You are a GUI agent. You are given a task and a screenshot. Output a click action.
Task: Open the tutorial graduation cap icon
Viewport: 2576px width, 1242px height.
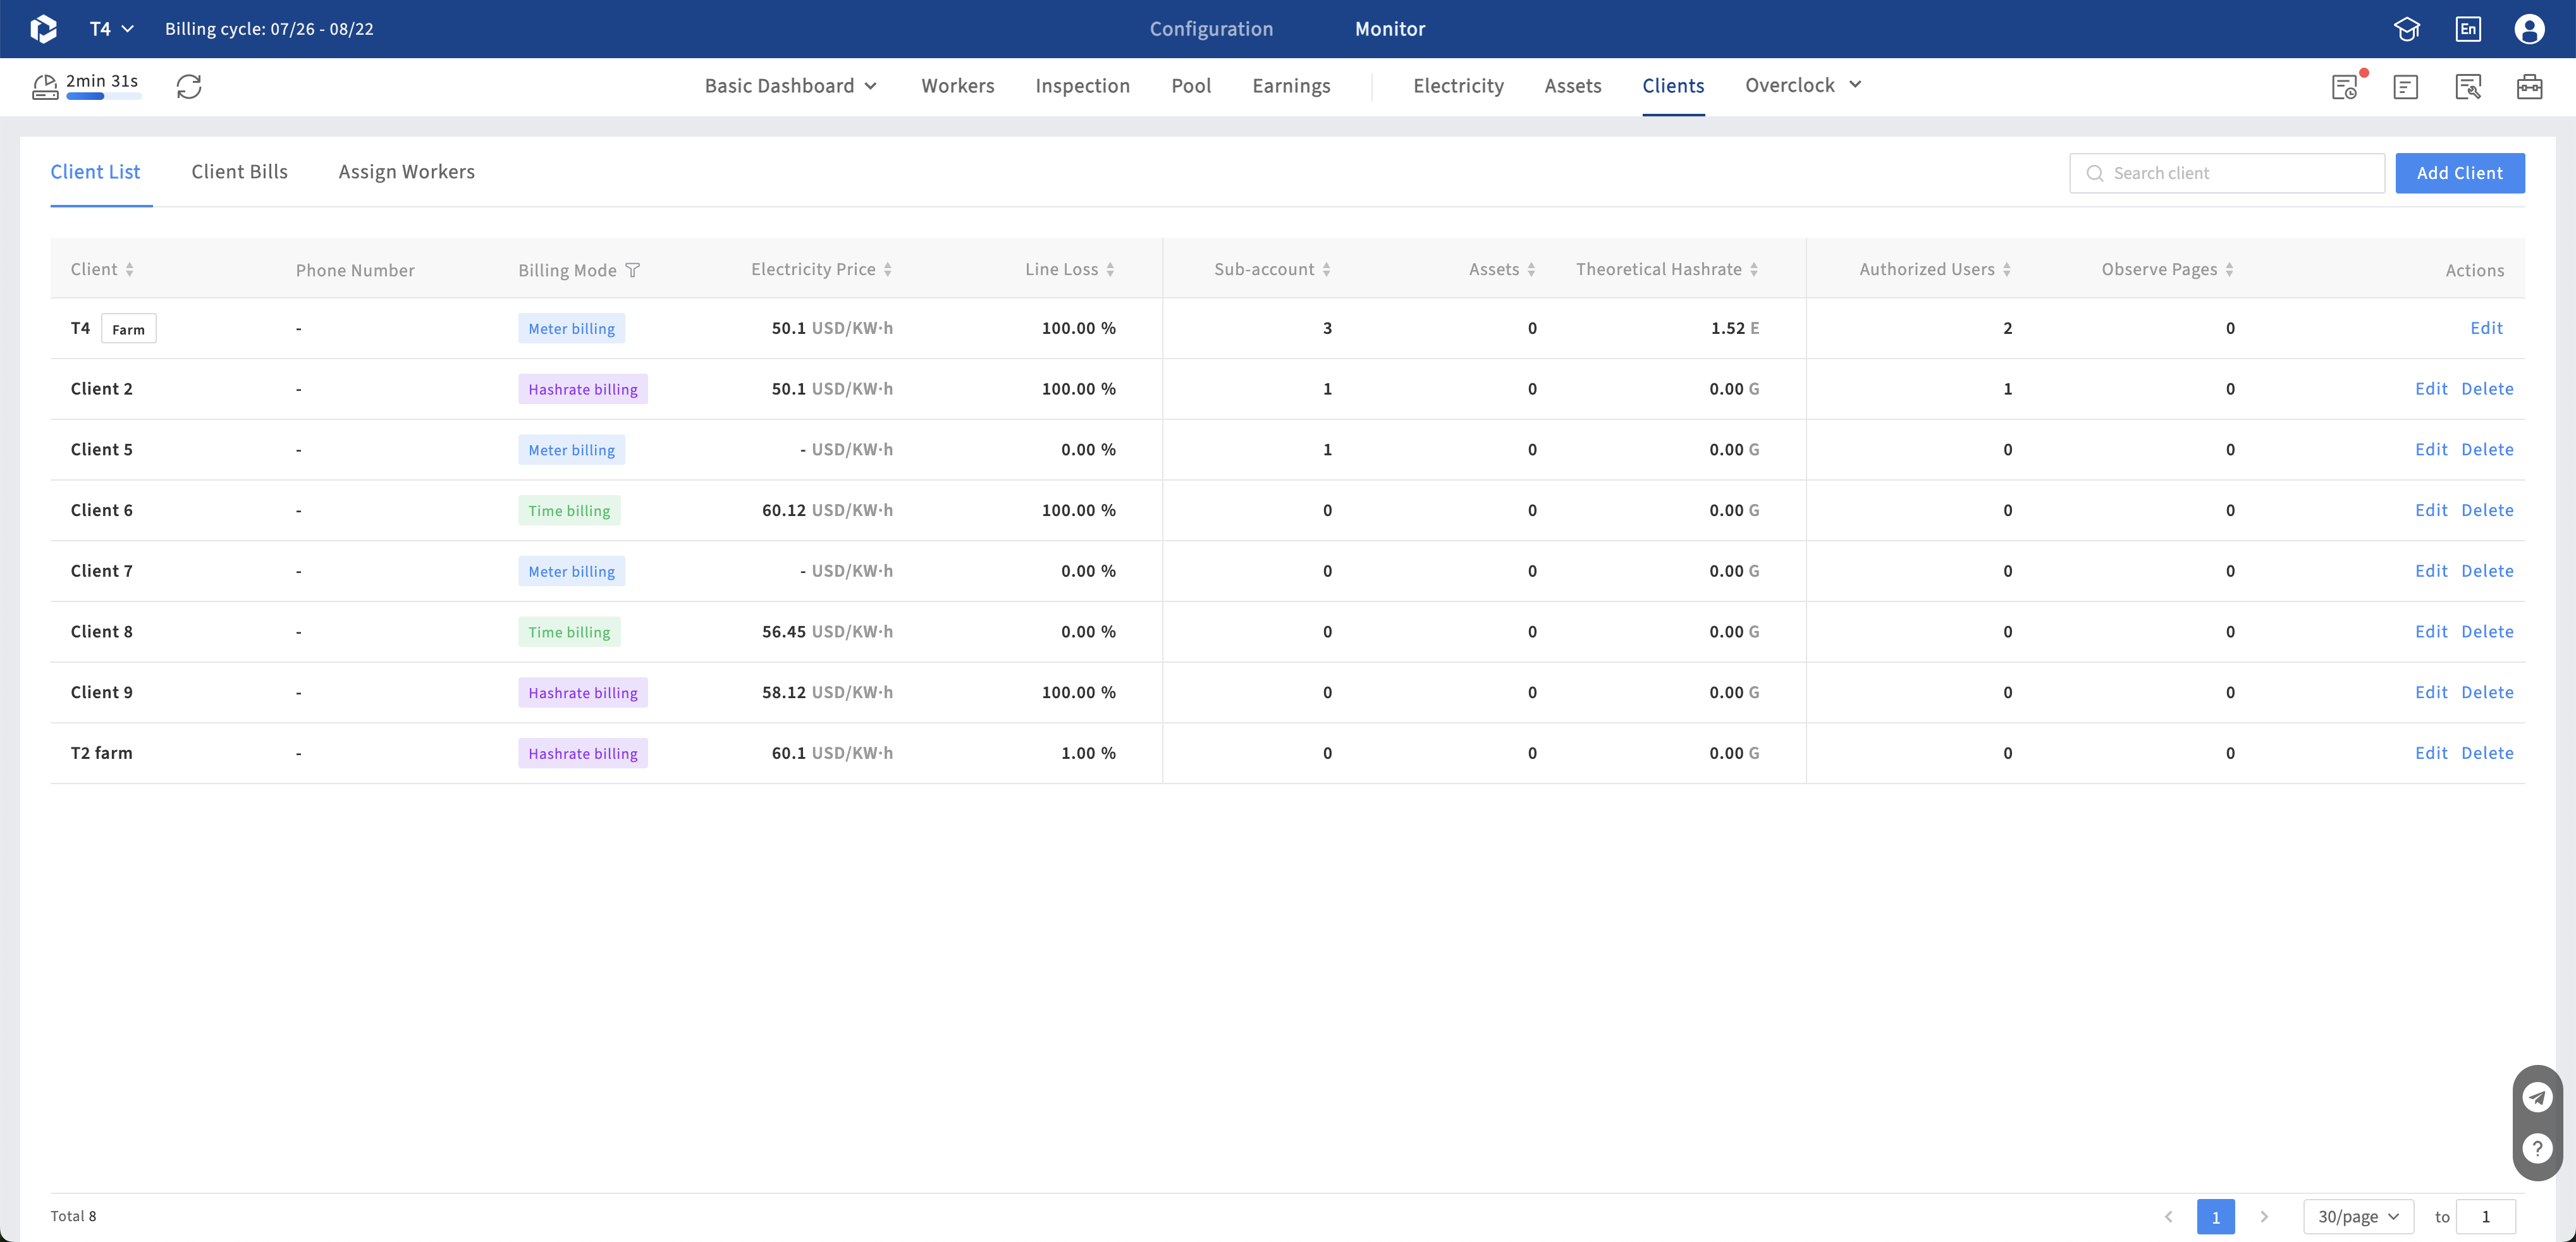[x=2407, y=29]
